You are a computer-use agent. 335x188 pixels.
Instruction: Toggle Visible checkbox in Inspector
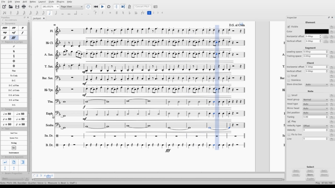pyautogui.click(x=289, y=27)
